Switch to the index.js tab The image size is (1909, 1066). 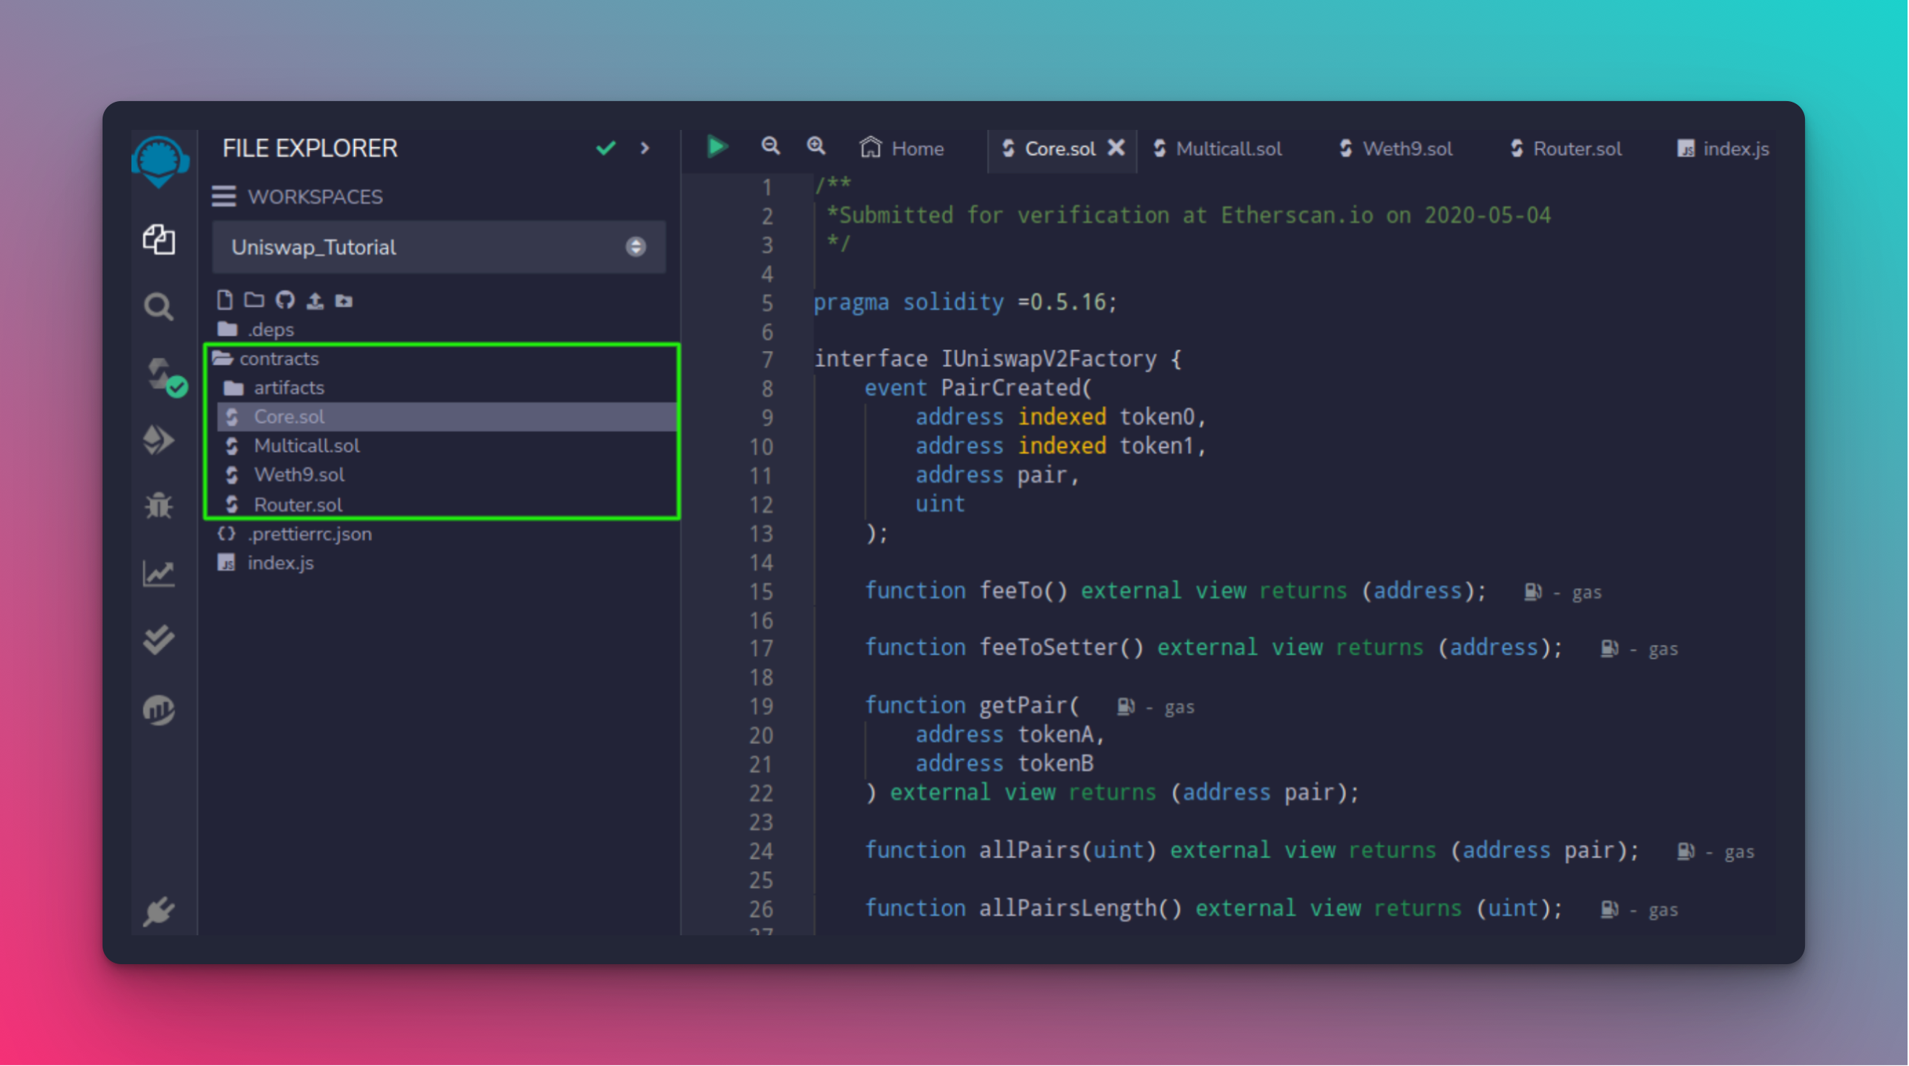[x=1723, y=148]
